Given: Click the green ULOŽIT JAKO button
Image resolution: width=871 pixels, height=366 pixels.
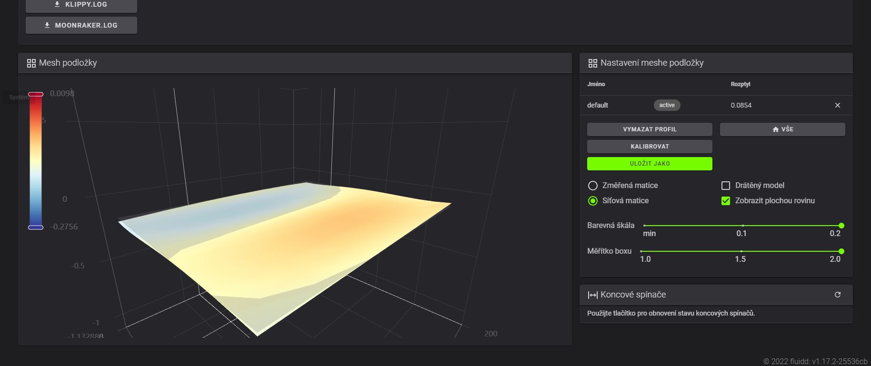Looking at the screenshot, I should pos(649,164).
